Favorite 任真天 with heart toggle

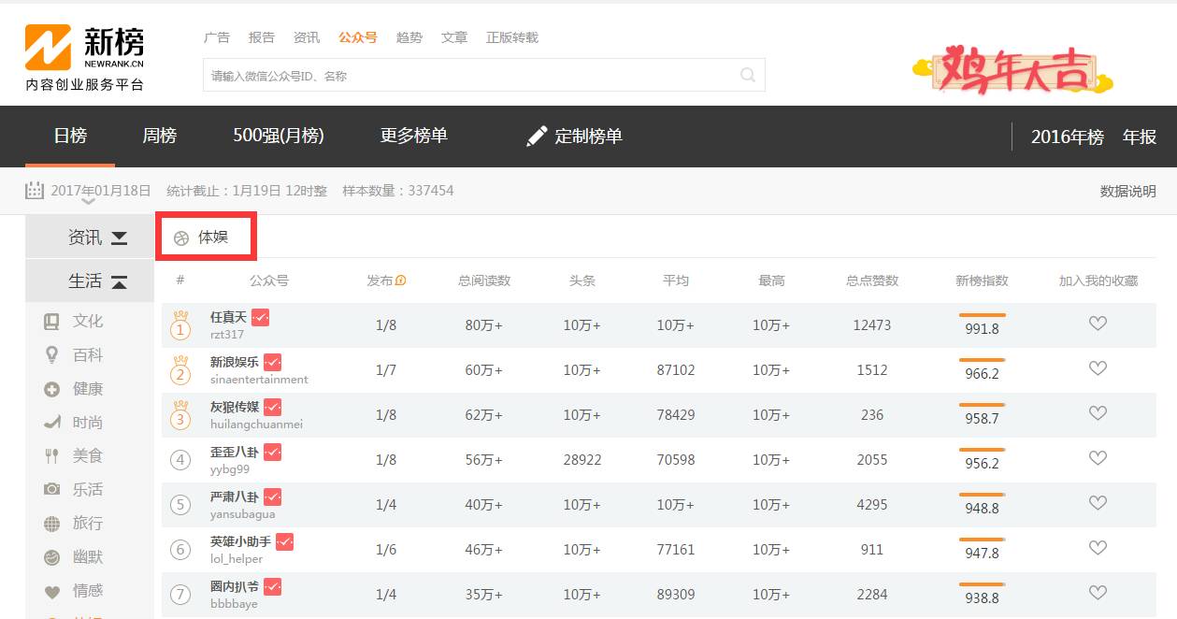[x=1098, y=324]
